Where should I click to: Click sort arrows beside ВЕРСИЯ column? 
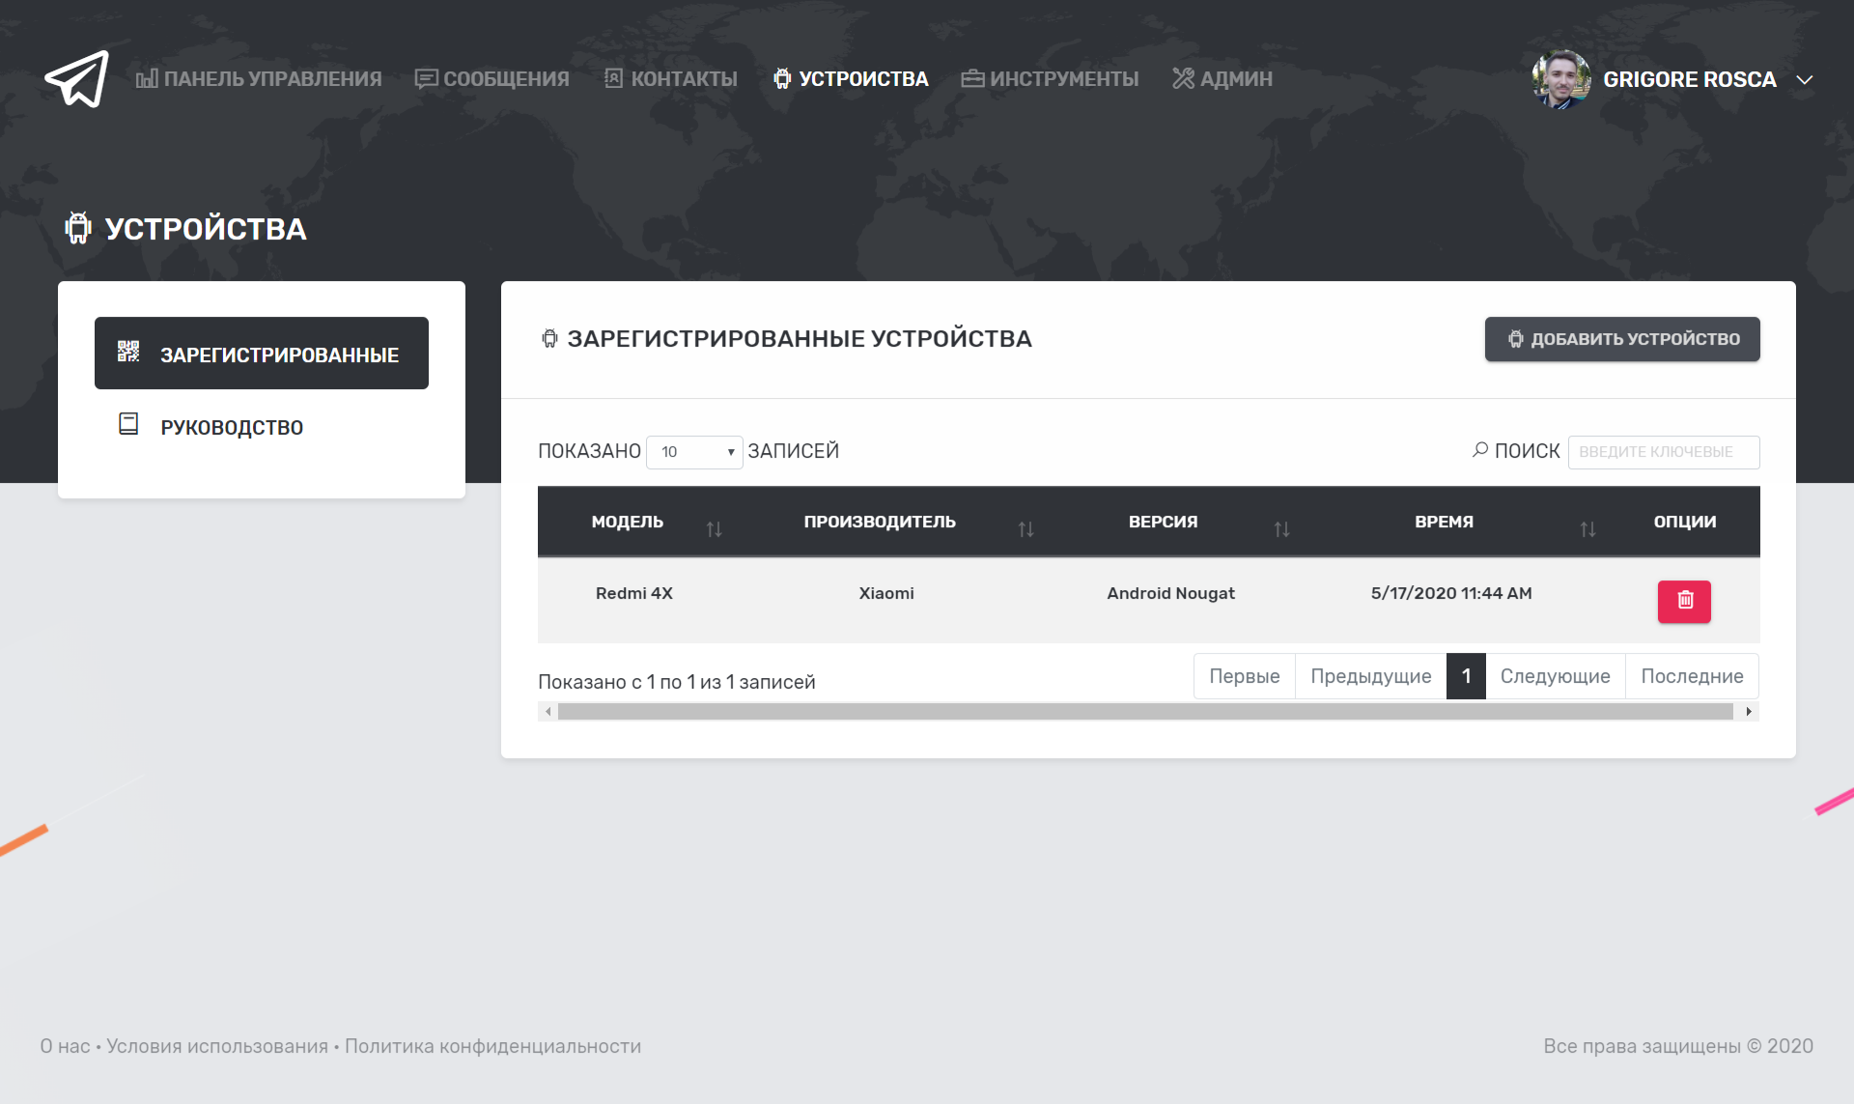tap(1281, 528)
